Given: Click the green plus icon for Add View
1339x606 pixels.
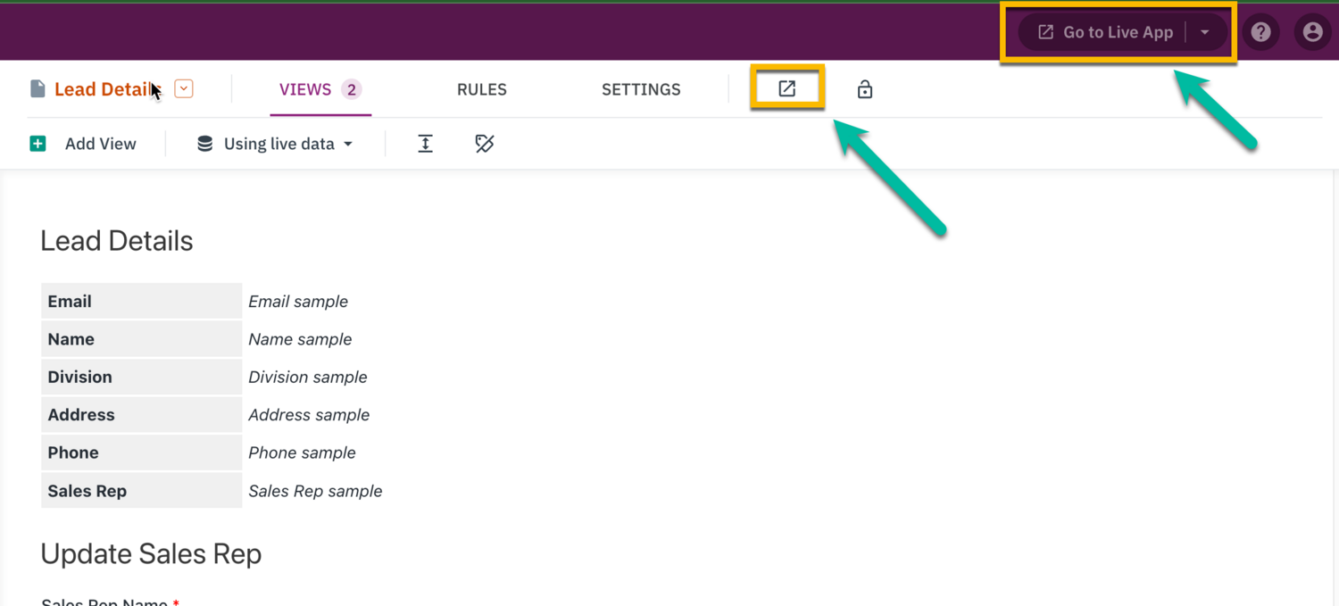Looking at the screenshot, I should coord(37,143).
